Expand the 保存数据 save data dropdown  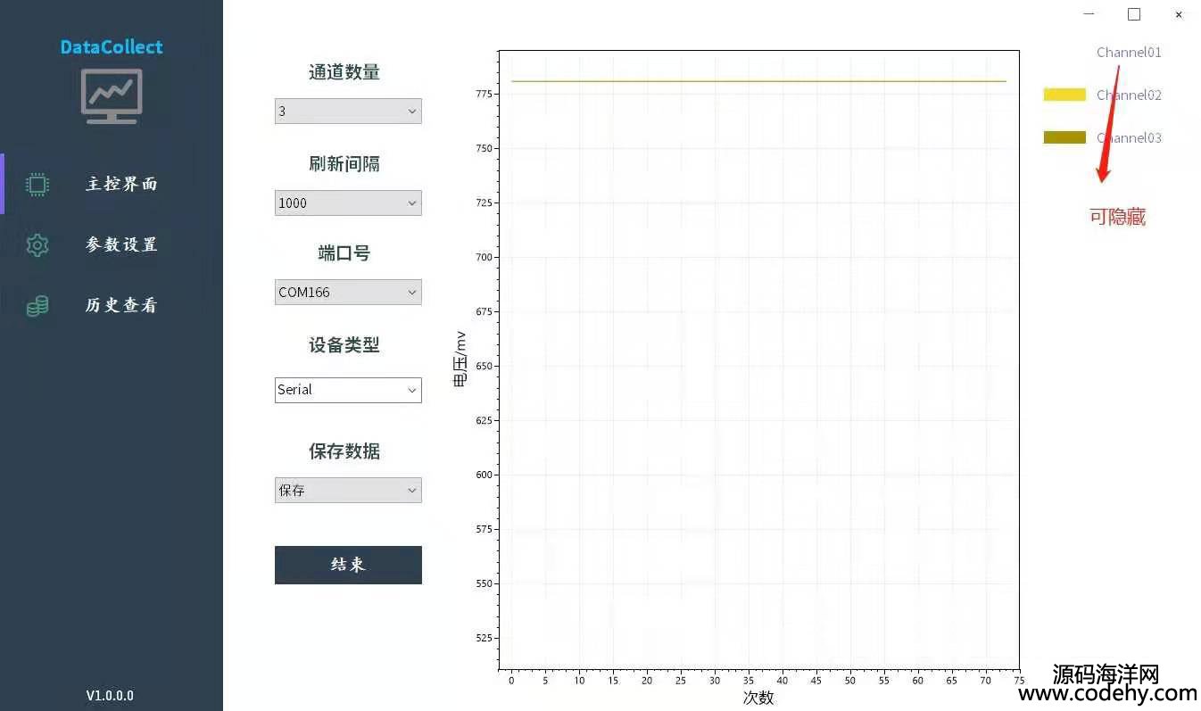click(x=348, y=491)
